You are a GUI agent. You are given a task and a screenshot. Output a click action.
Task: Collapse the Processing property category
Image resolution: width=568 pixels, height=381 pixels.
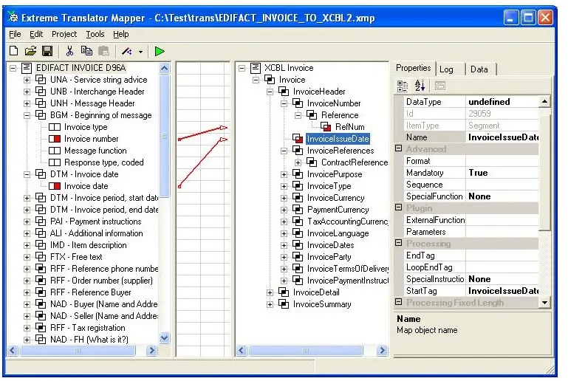click(398, 243)
